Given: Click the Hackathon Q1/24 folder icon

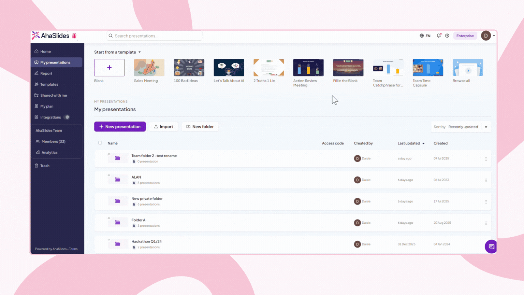Looking at the screenshot, I should point(118,244).
